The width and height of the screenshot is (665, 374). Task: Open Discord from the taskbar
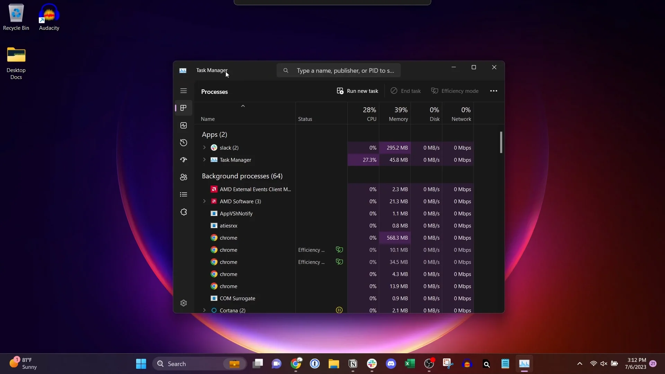click(391, 364)
